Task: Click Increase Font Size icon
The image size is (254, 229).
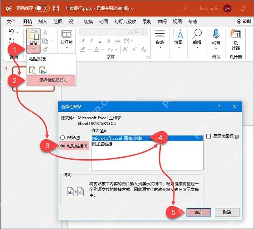Action: point(125,49)
